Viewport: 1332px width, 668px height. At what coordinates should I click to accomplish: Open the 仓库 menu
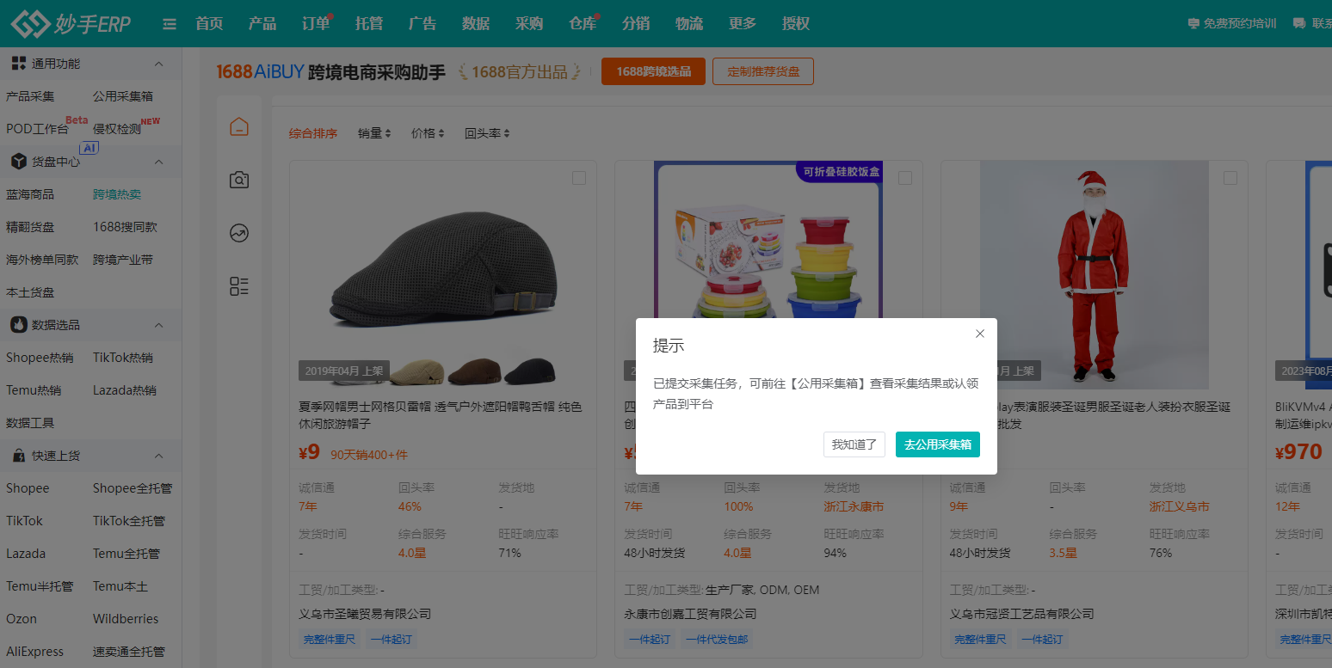[x=583, y=24]
